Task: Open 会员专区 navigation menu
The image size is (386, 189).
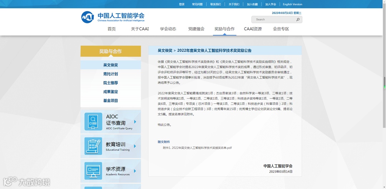Action: pyautogui.click(x=281, y=29)
